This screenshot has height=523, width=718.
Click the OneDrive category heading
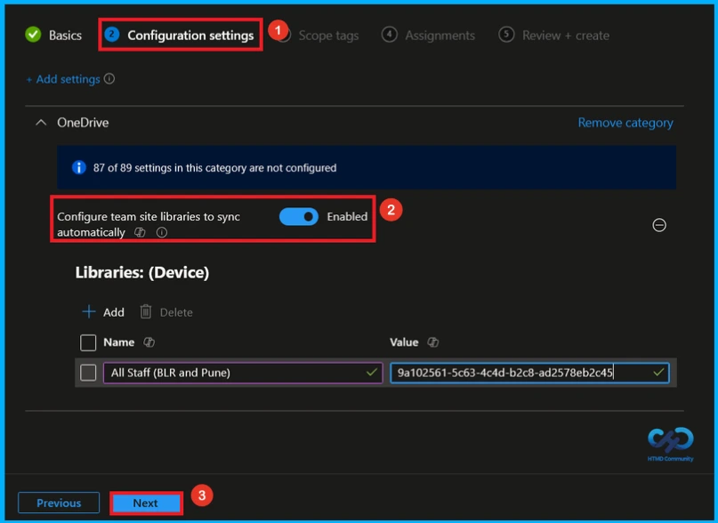pyautogui.click(x=83, y=123)
